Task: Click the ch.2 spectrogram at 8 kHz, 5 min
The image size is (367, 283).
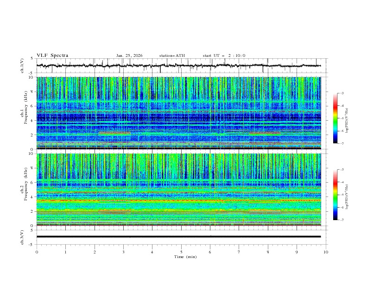Action: [x=181, y=168]
